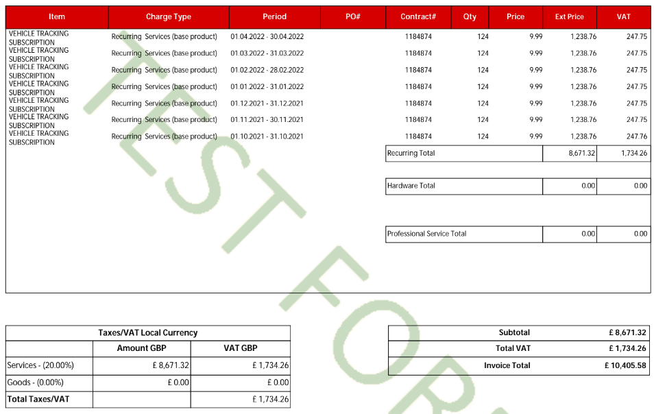Click contract number in April 2022 row
Screen dimensions: 654x414
point(418,37)
